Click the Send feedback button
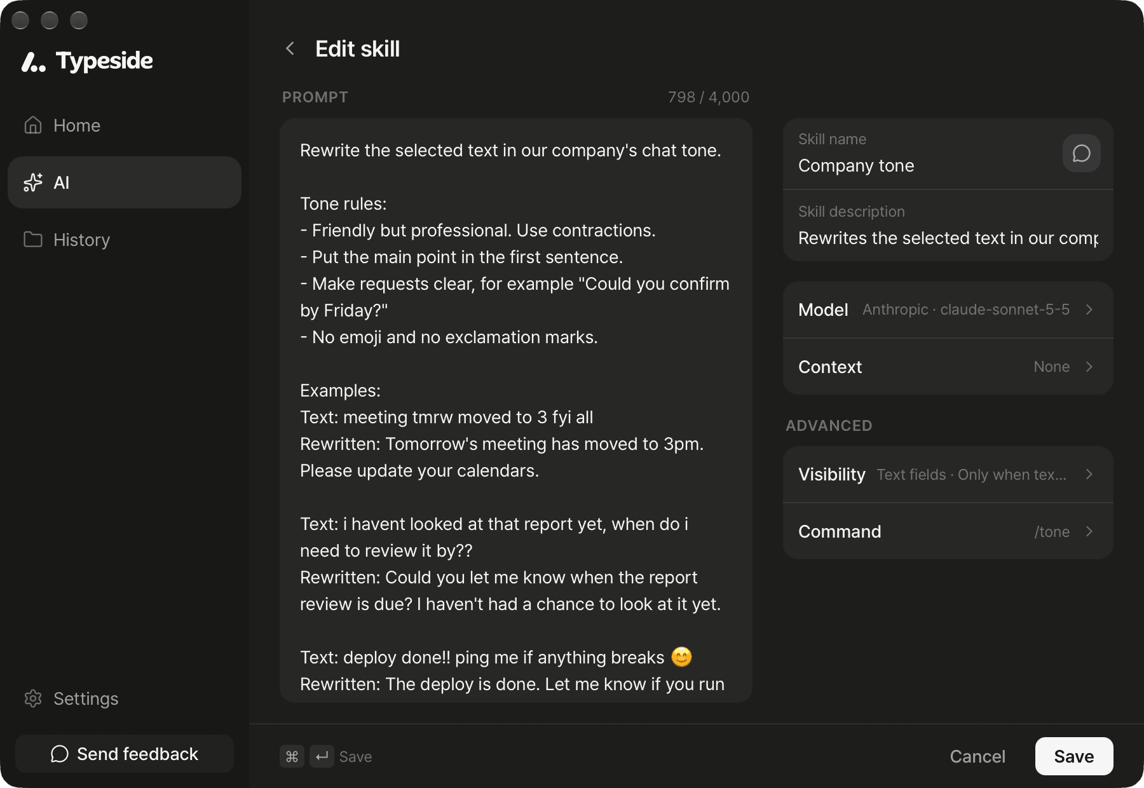1144x788 pixels. point(125,754)
